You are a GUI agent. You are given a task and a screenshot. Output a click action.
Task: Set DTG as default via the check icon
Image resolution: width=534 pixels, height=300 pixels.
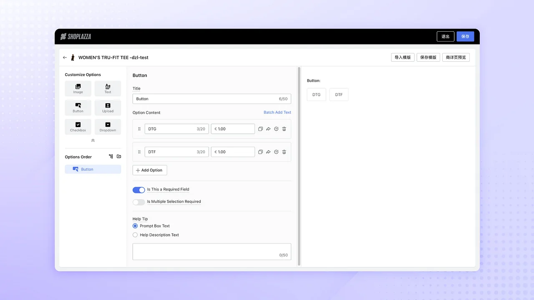pyautogui.click(x=276, y=129)
